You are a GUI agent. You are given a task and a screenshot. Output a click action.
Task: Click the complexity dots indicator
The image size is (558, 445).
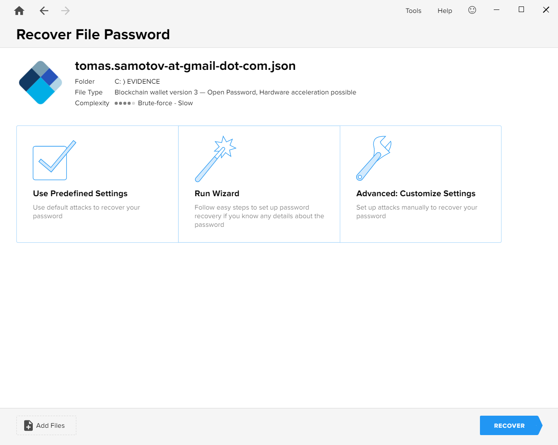(x=125, y=103)
